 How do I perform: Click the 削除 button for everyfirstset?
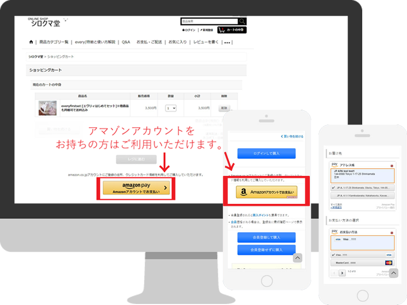point(224,108)
